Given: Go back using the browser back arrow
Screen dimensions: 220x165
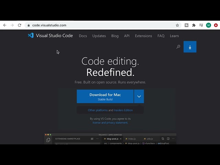Looking at the screenshot, I should (5, 25).
